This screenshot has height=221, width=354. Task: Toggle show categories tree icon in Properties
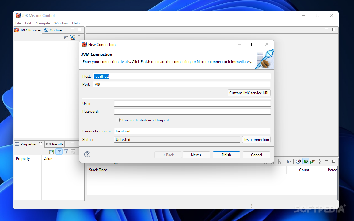[59, 152]
